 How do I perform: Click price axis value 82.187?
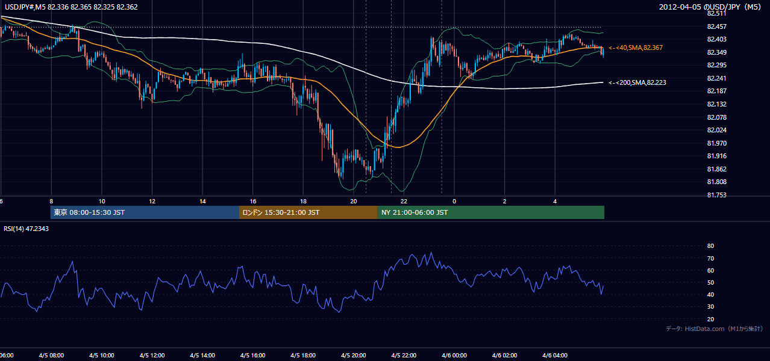pyautogui.click(x=717, y=91)
